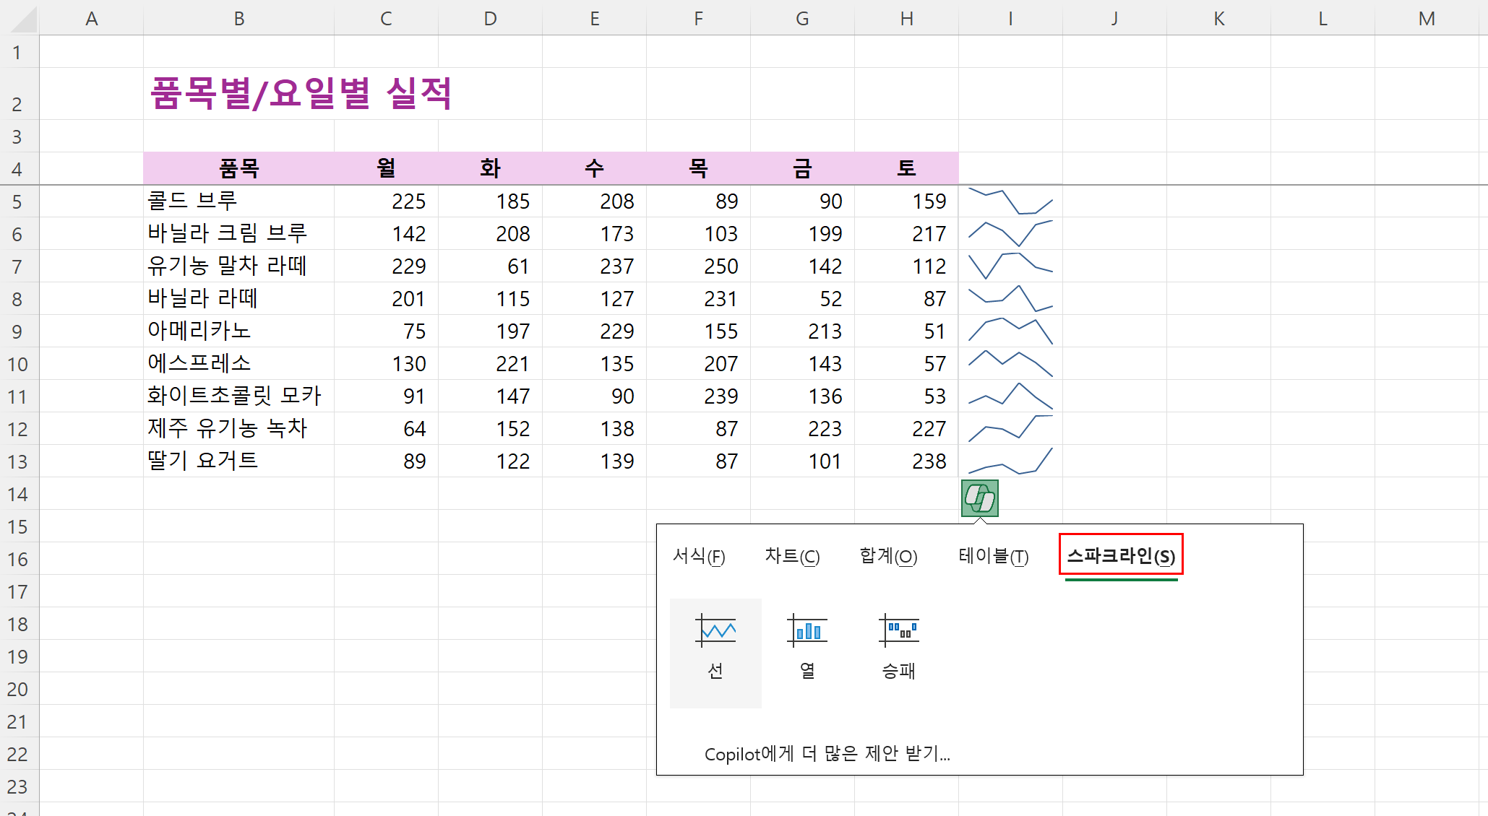Click the Quick Analysis button below sparklines

pos(979,498)
